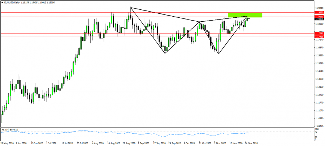This screenshot has height=146, width=325.
Task: Select the 1.17488 red price level tag
Action: [319, 37]
